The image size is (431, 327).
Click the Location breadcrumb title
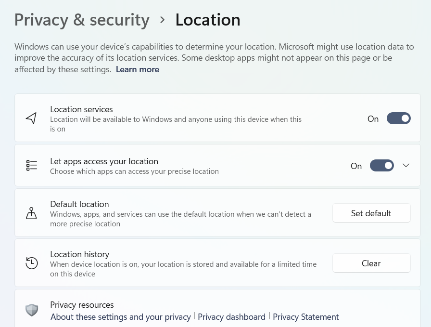click(x=208, y=20)
